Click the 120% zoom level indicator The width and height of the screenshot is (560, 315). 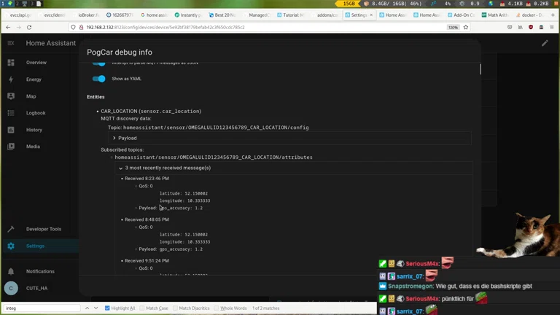(453, 27)
